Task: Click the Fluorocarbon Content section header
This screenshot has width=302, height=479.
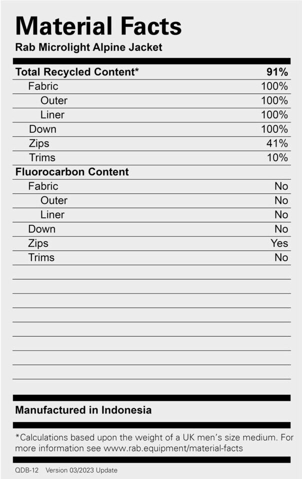Action: pos(72,172)
